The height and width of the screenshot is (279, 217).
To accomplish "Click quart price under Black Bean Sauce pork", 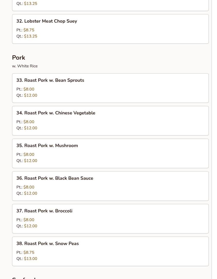I will (31, 193).
